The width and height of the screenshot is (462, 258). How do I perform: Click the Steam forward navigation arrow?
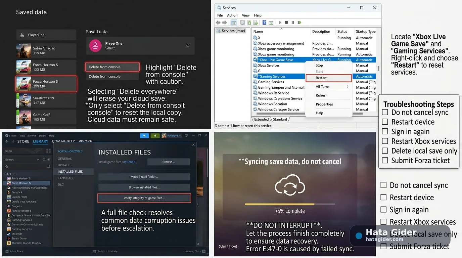(x=13, y=141)
